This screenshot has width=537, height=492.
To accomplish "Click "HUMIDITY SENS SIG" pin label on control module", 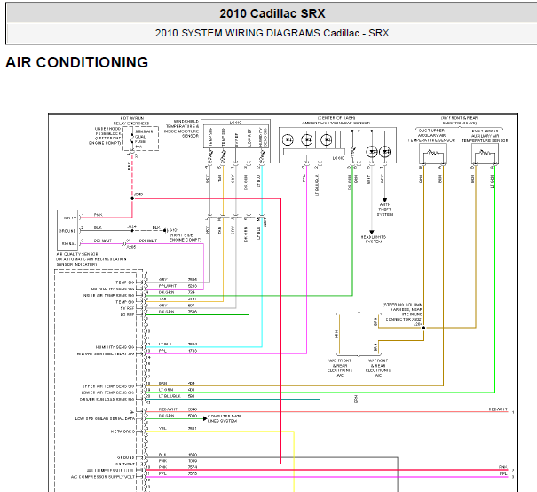I will pos(115,347).
